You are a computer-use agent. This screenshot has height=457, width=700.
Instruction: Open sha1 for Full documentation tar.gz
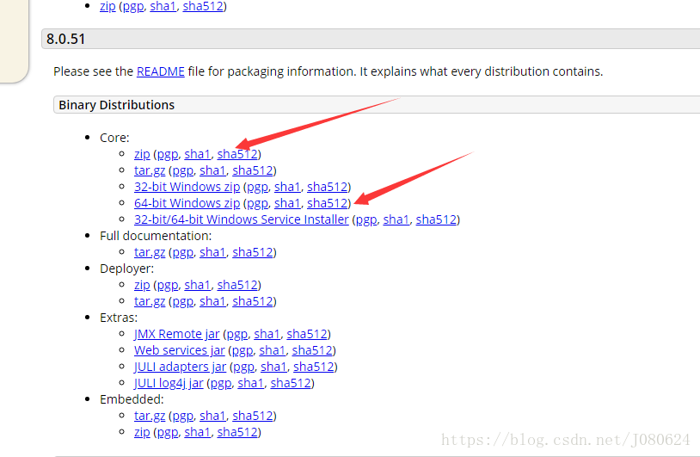pyautogui.click(x=212, y=252)
